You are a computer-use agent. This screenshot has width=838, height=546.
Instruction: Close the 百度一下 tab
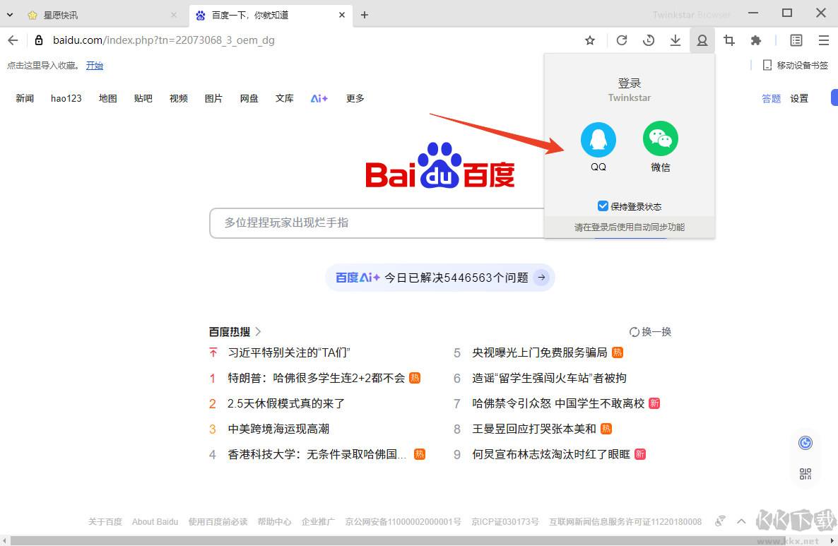pos(342,15)
